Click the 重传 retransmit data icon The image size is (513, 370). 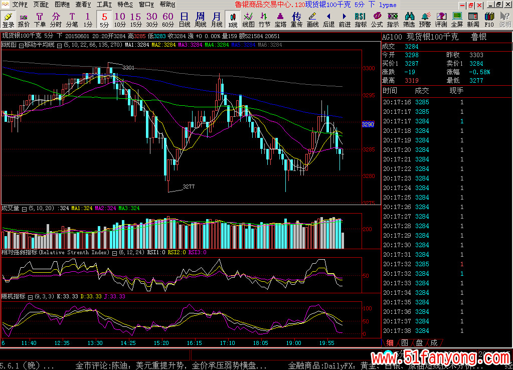click(296, 20)
